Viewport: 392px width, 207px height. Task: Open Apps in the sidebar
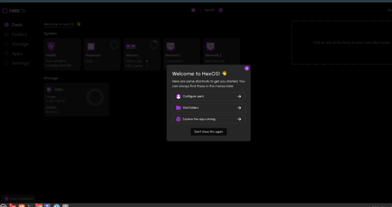coord(13,54)
